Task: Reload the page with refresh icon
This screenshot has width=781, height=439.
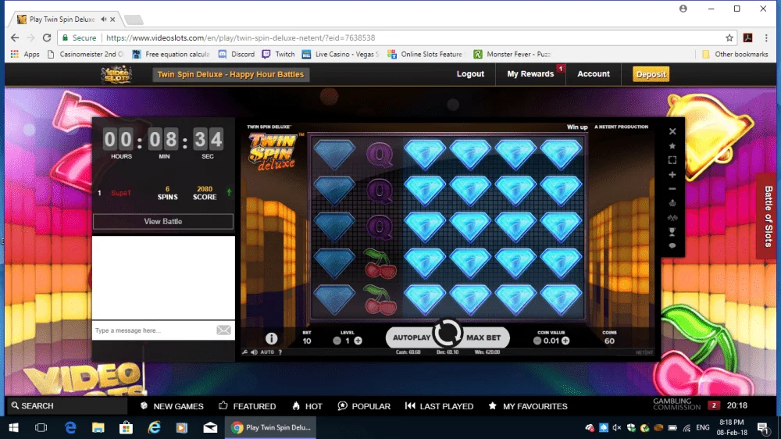Action: [x=47, y=37]
